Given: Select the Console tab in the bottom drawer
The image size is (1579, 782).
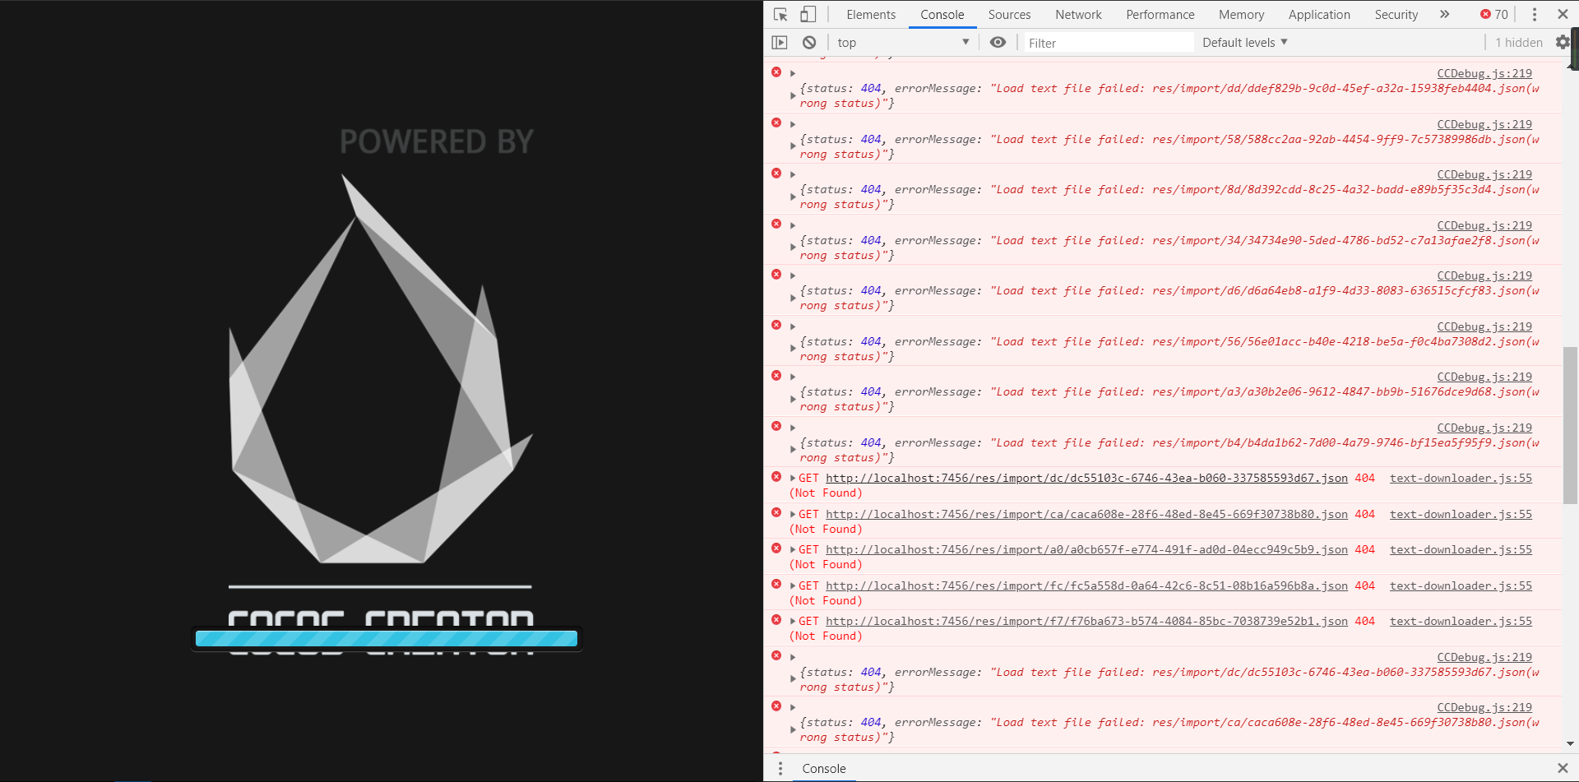Looking at the screenshot, I should click(824, 768).
